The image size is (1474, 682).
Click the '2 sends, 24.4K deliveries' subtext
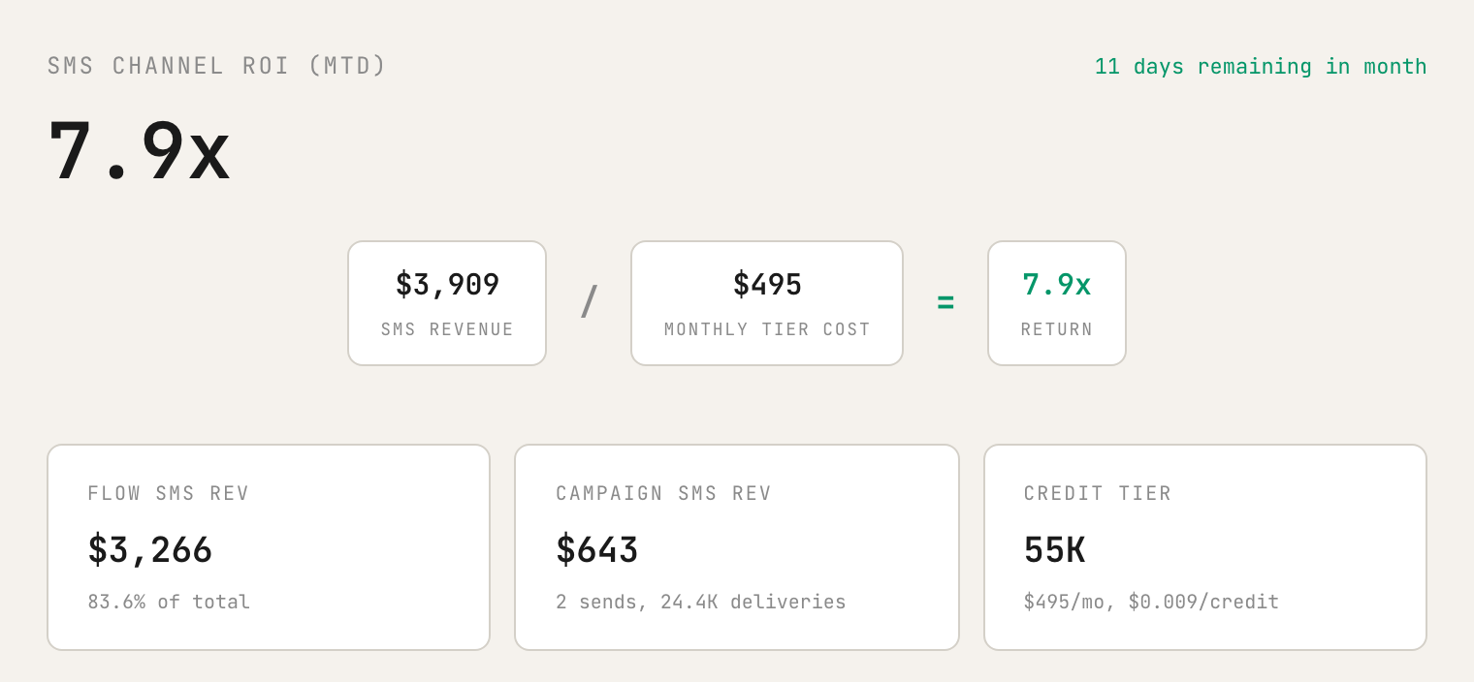[x=701, y=602]
